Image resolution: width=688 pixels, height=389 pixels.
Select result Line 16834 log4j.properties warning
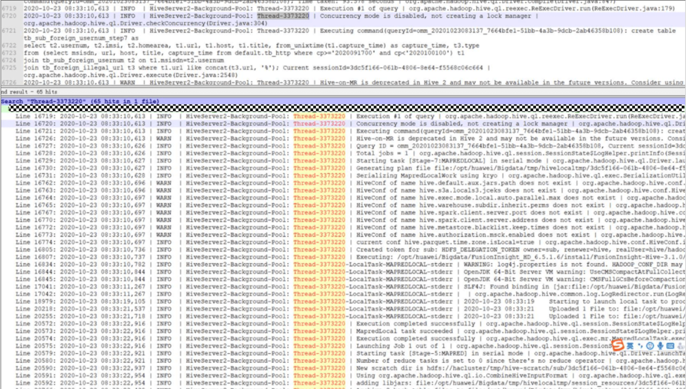[x=344, y=264]
